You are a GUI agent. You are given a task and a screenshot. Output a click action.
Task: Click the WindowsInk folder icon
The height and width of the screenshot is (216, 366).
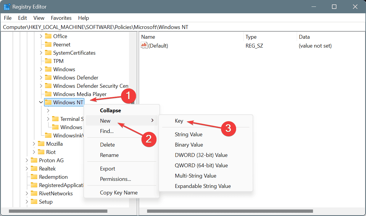(48, 135)
